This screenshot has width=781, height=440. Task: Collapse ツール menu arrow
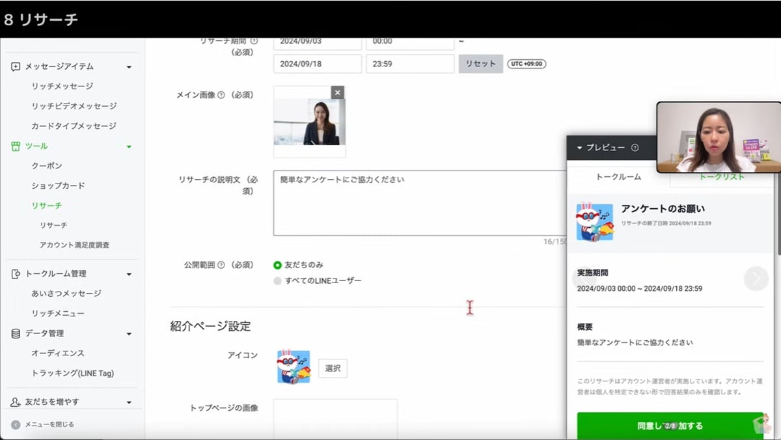(129, 146)
